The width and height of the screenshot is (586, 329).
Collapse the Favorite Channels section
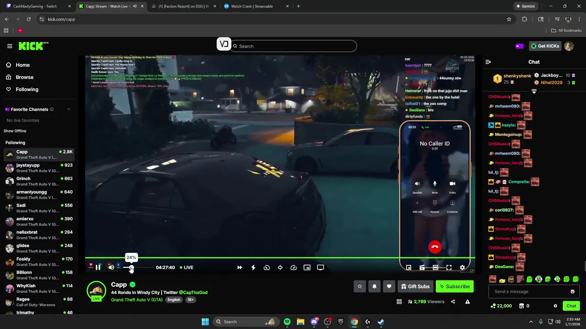(69, 109)
